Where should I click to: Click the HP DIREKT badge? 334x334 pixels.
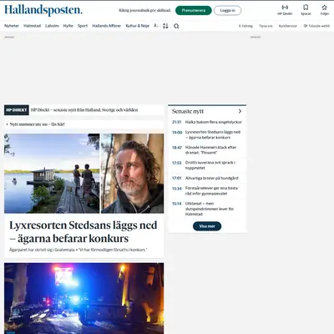pyautogui.click(x=17, y=110)
